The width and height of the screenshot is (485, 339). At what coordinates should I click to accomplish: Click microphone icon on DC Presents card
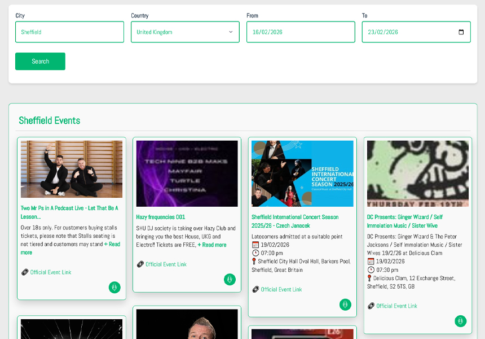(x=460, y=321)
